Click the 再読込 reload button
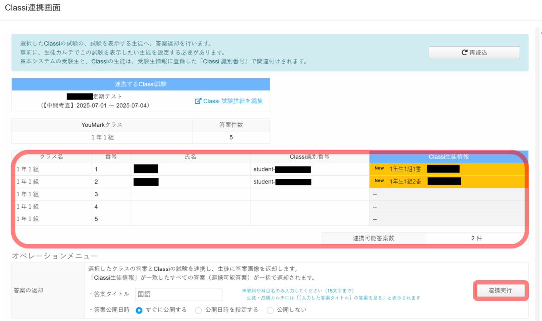 pyautogui.click(x=474, y=53)
